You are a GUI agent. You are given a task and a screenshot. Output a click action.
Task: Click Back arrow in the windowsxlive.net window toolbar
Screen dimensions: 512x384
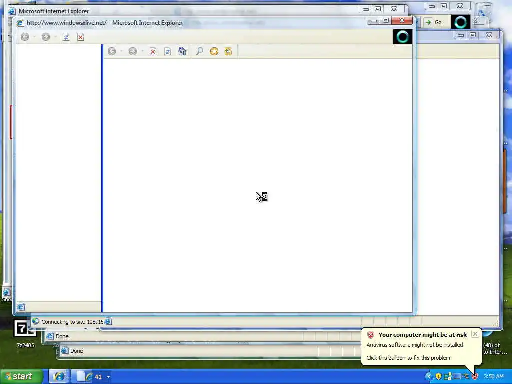click(25, 37)
